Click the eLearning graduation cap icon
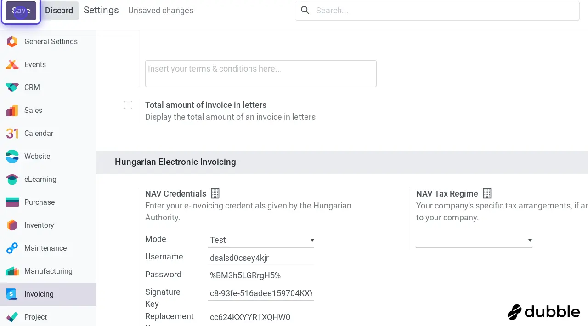This screenshot has width=588, height=326. coord(12,180)
